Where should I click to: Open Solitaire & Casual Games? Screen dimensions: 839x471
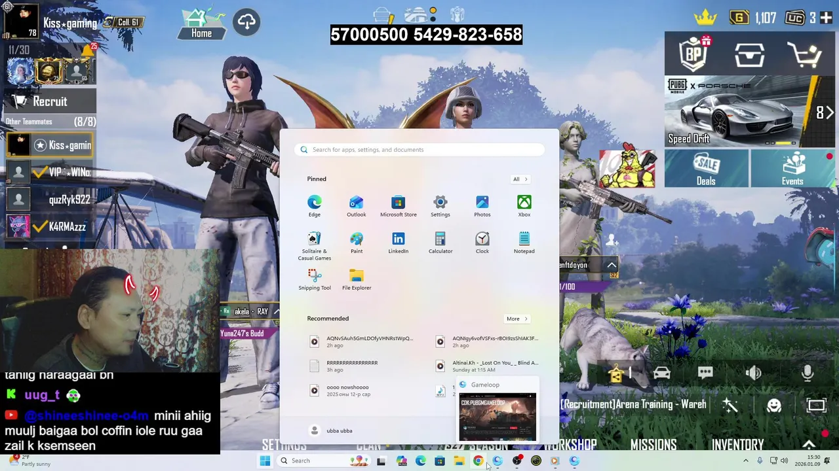[x=315, y=246]
